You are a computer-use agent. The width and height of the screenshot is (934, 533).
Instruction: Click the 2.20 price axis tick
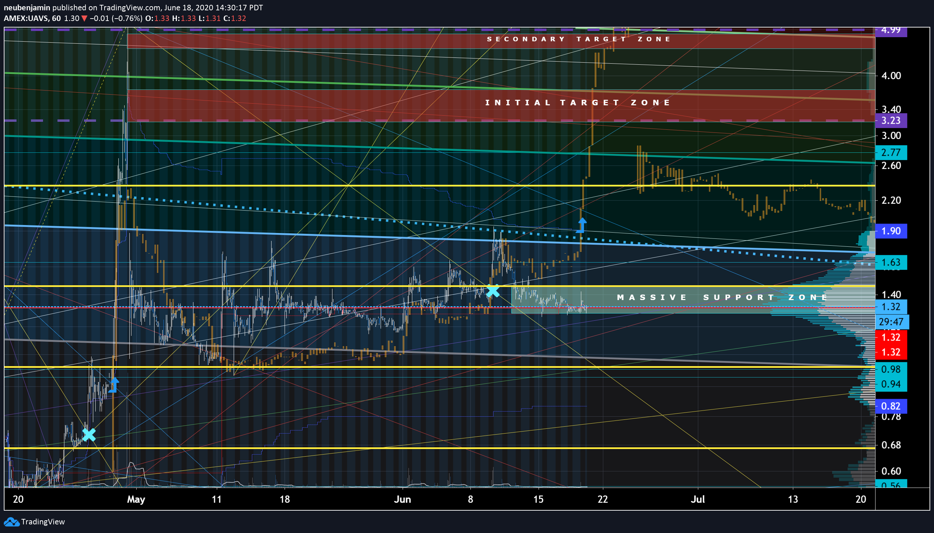point(891,200)
